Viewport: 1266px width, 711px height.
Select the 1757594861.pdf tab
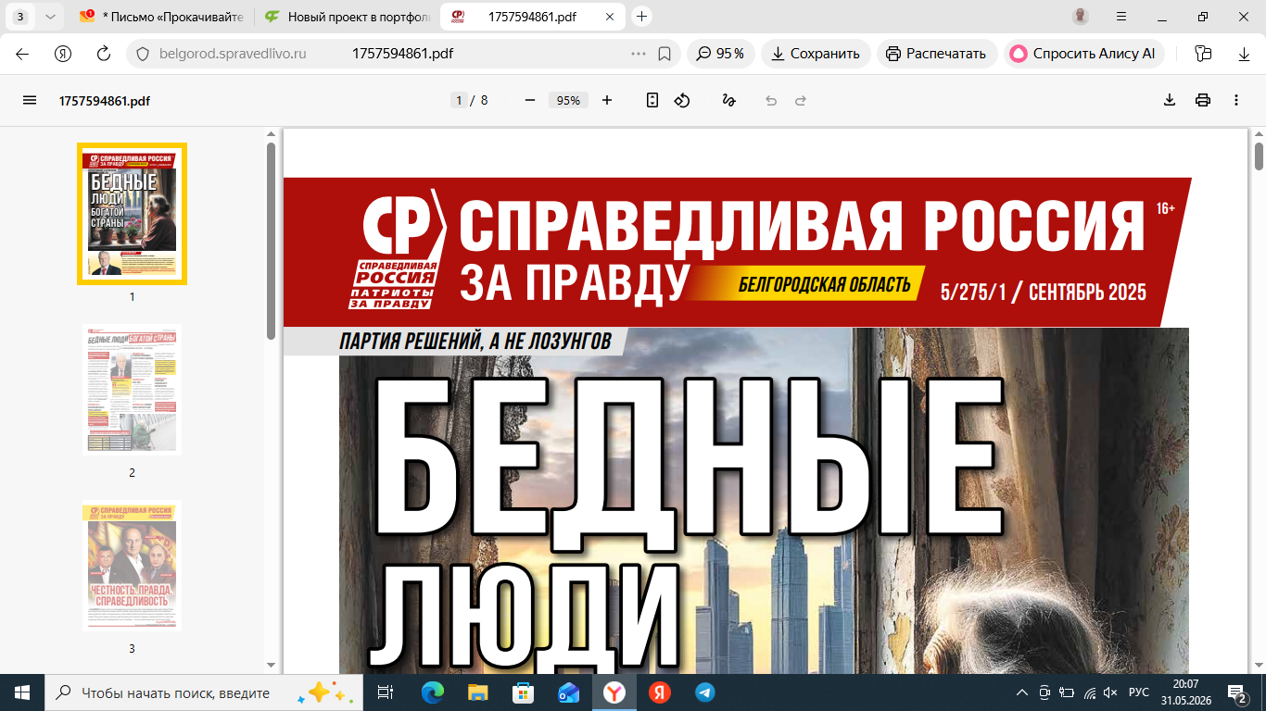tap(531, 17)
